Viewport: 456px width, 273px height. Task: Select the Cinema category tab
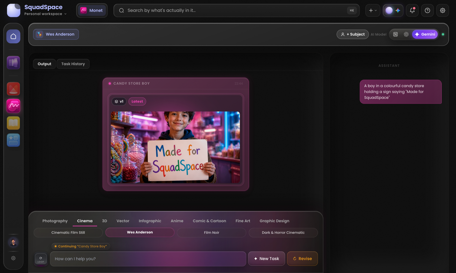click(x=85, y=221)
